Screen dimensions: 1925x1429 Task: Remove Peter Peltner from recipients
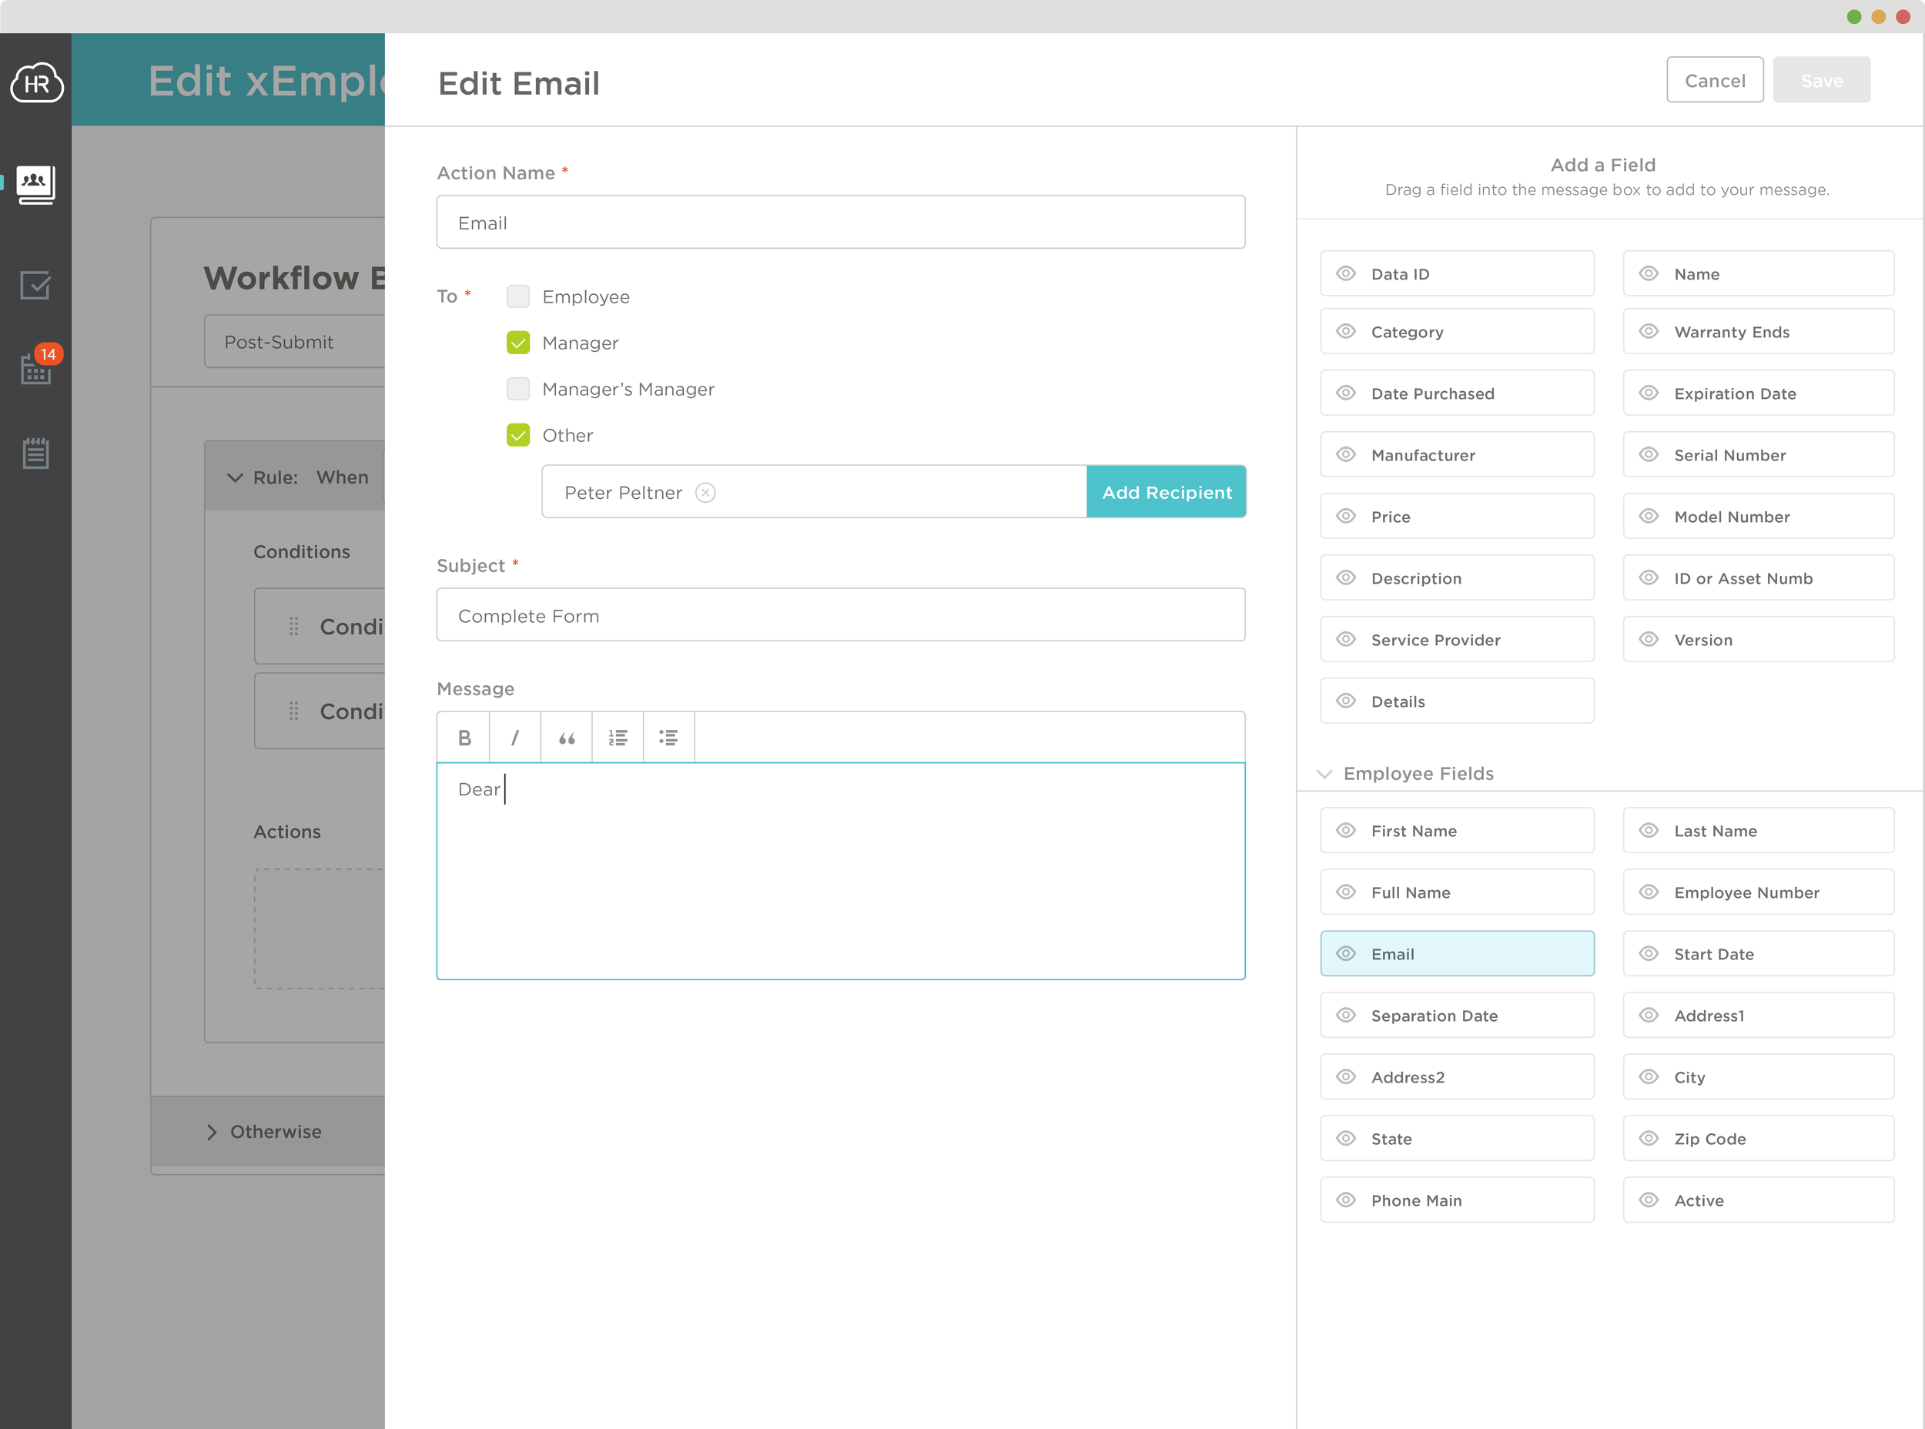click(x=705, y=491)
